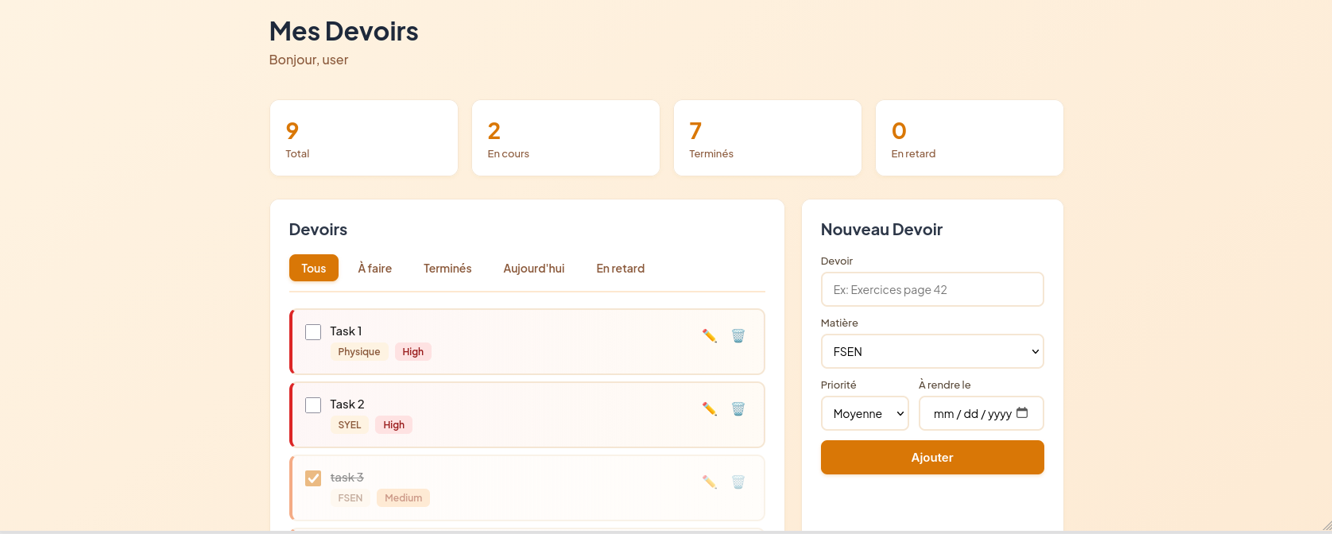The image size is (1332, 534).
Task: Select the Tous filter button
Action: pyautogui.click(x=314, y=269)
